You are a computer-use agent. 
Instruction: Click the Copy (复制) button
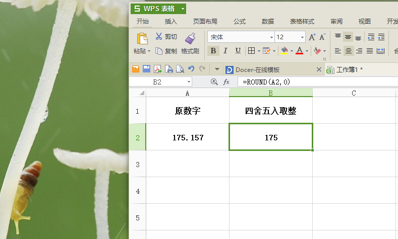click(x=166, y=51)
